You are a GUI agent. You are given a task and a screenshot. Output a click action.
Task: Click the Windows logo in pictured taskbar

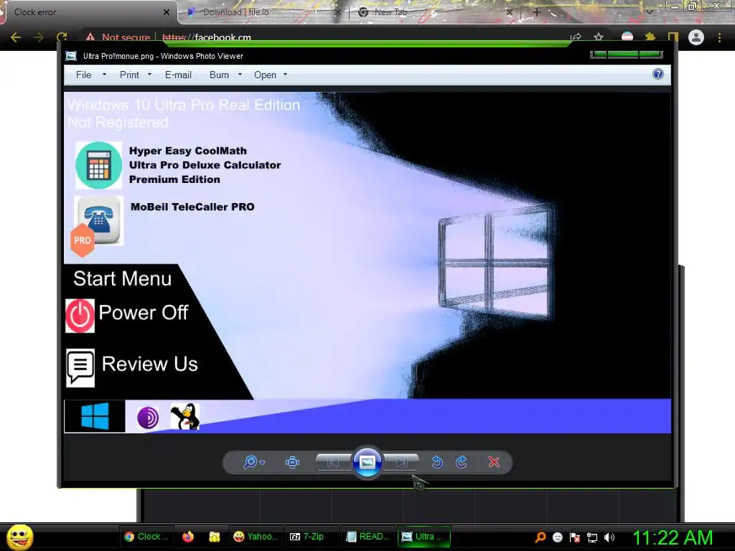tap(95, 416)
